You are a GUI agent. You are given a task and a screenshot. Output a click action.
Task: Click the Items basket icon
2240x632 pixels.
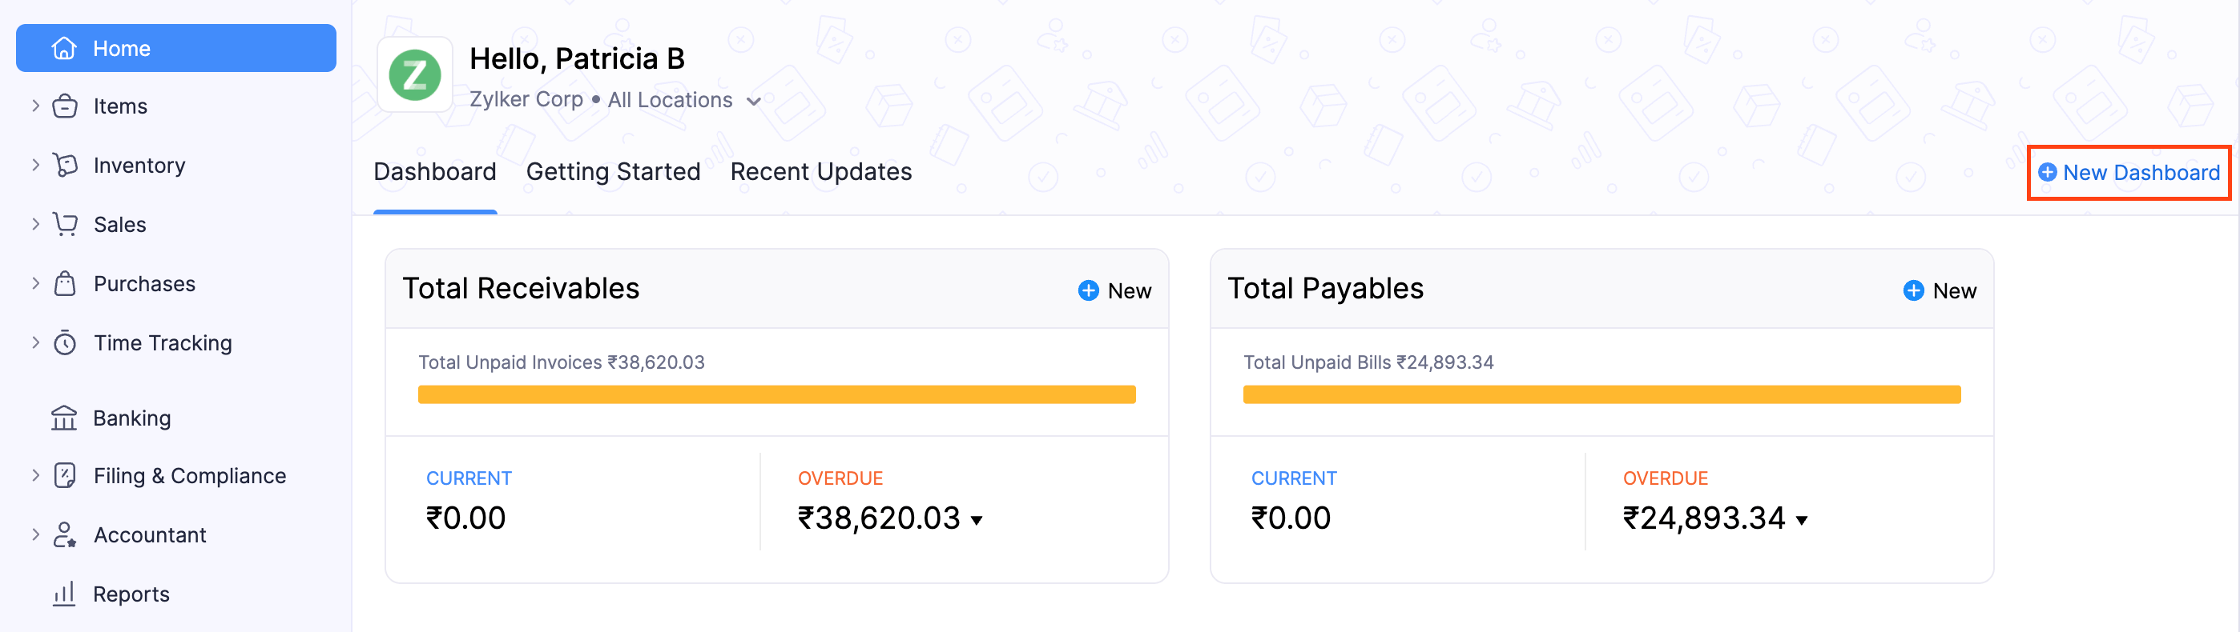point(65,106)
